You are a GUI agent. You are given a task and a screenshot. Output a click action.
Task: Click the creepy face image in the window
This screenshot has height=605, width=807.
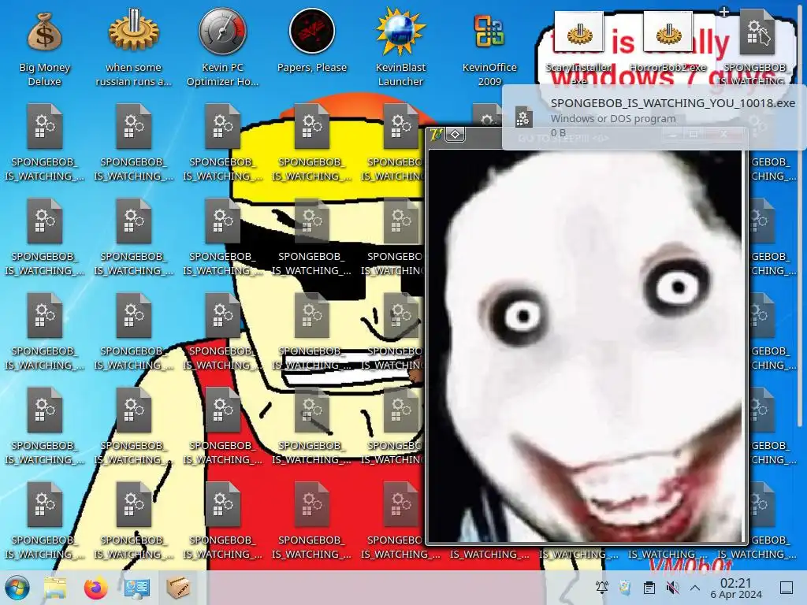coord(586,346)
